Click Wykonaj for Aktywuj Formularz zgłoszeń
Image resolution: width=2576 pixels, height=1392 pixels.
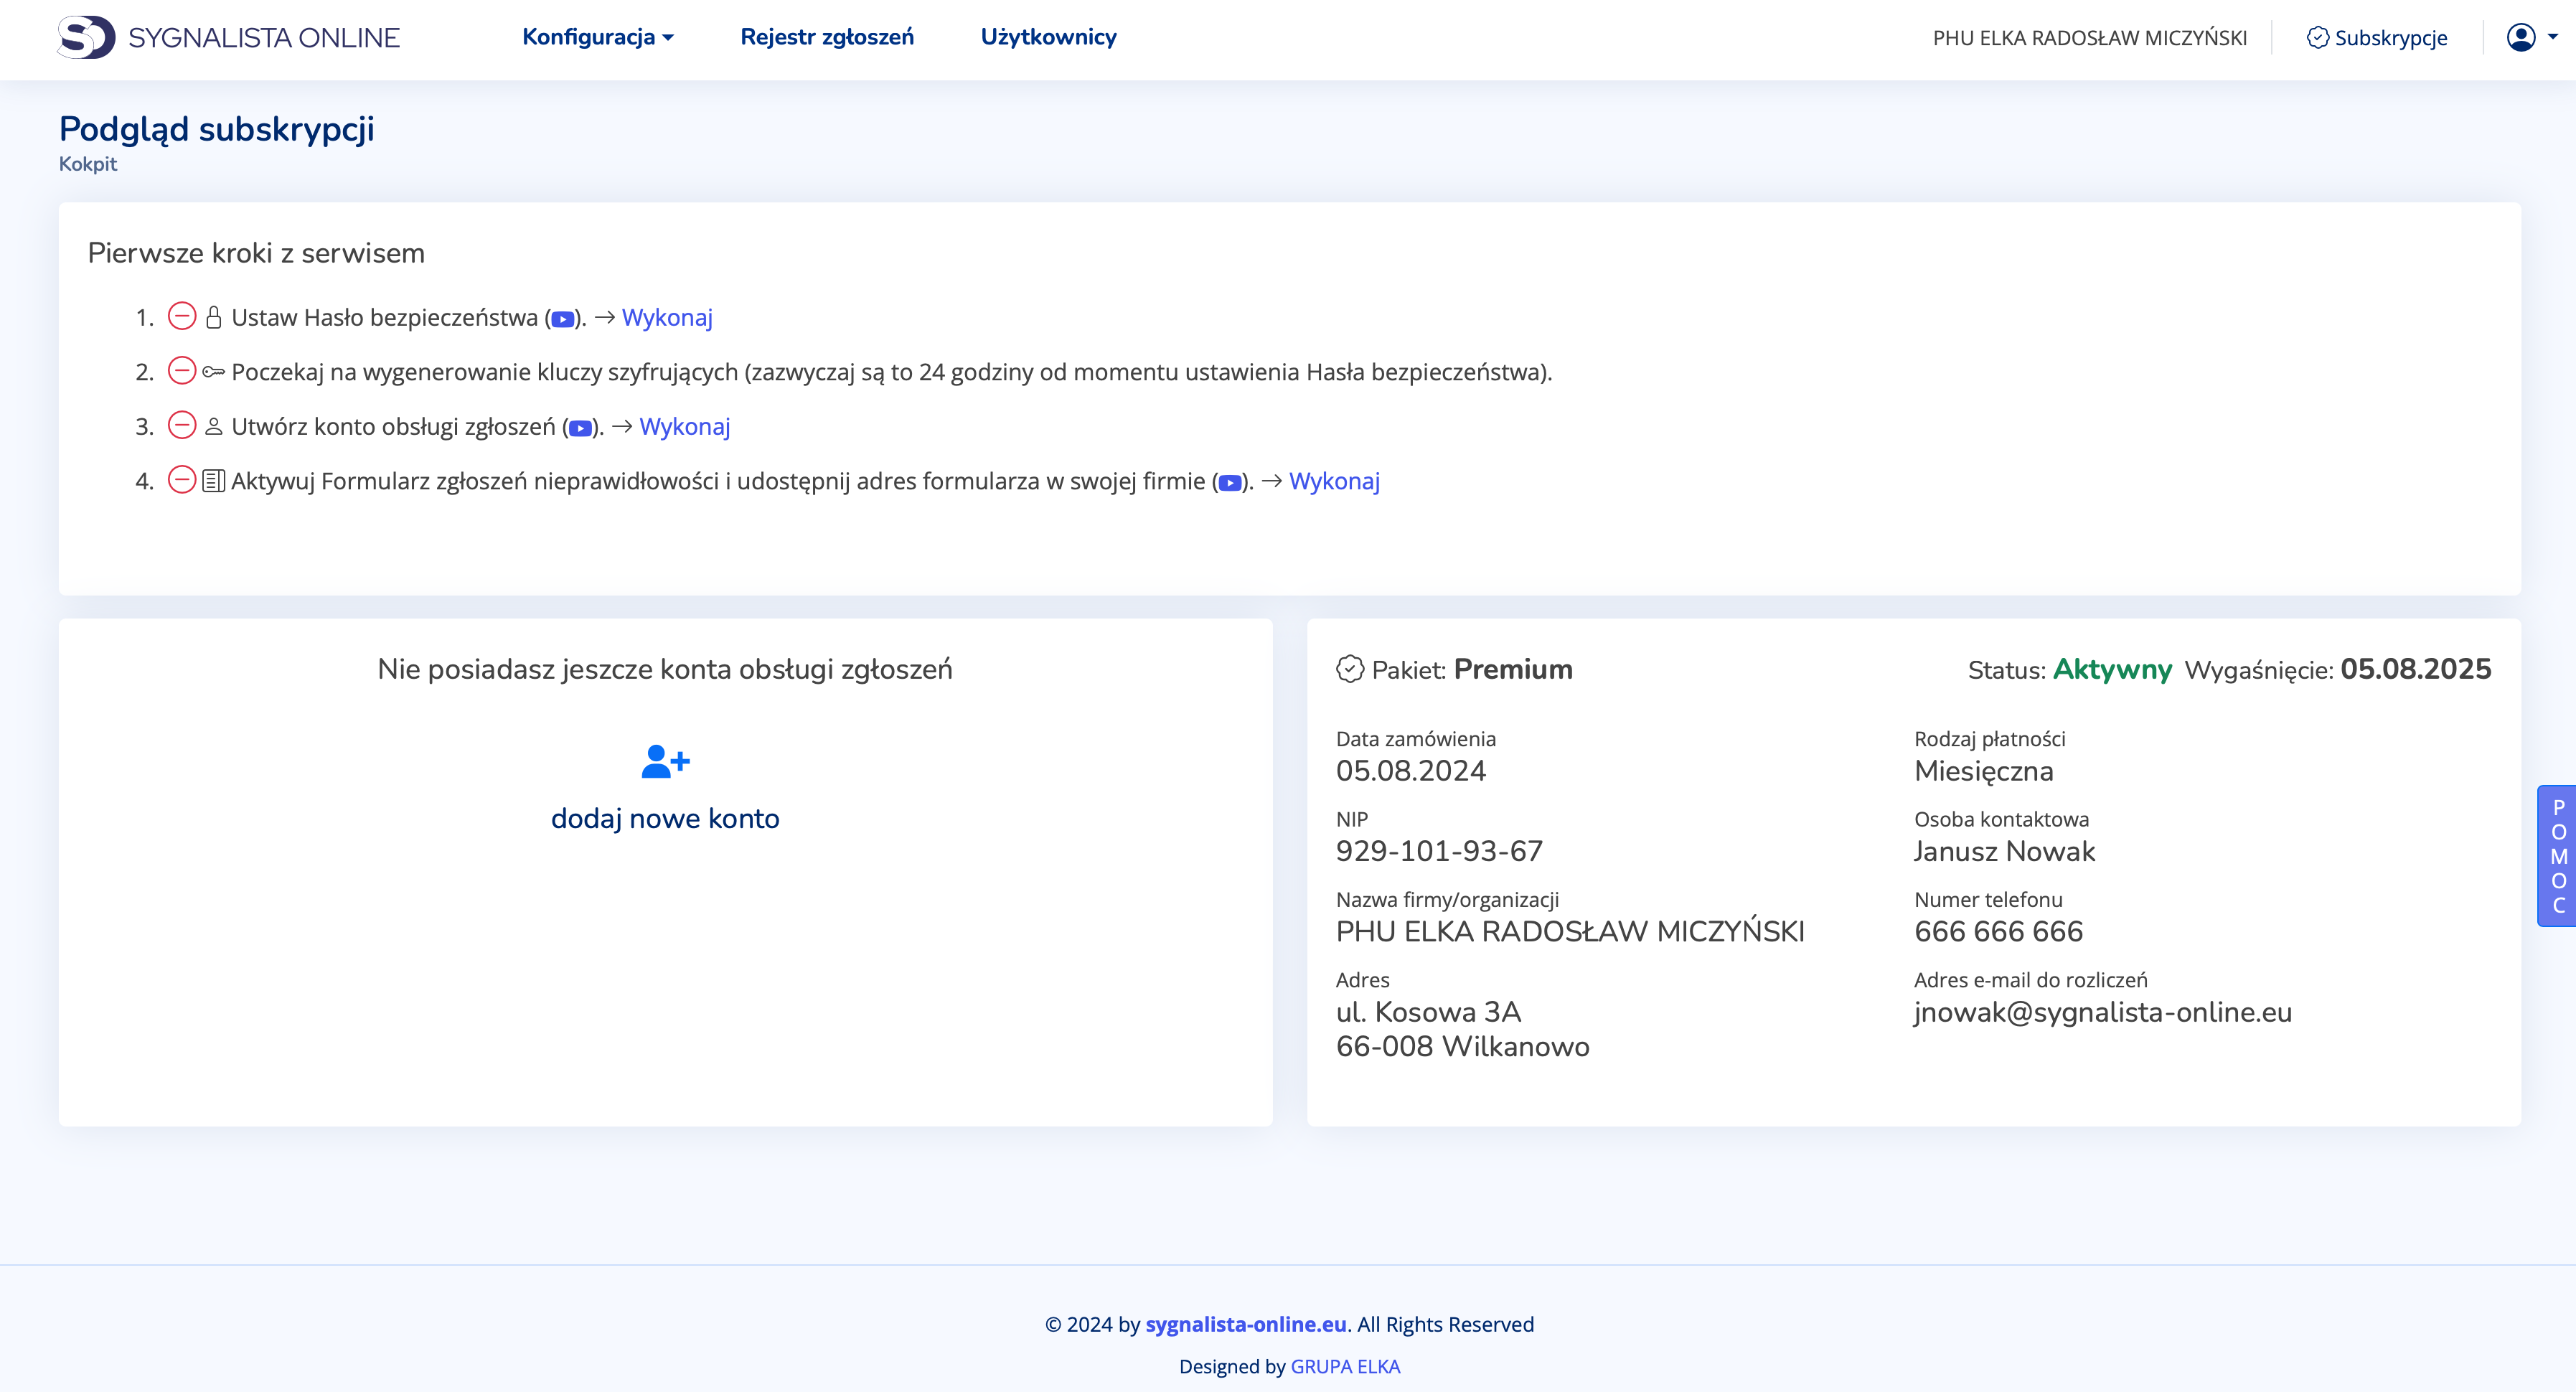pos(1334,481)
